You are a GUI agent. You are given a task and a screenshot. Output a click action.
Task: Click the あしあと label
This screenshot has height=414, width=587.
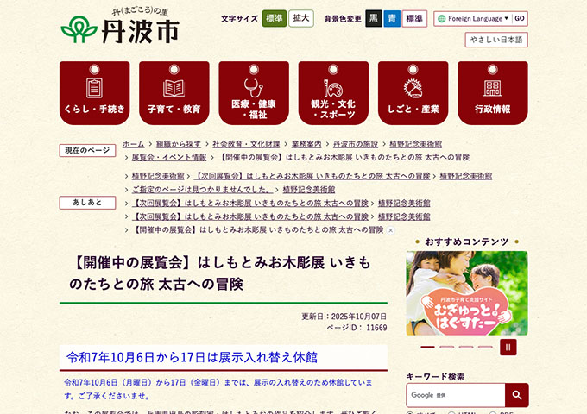87,203
